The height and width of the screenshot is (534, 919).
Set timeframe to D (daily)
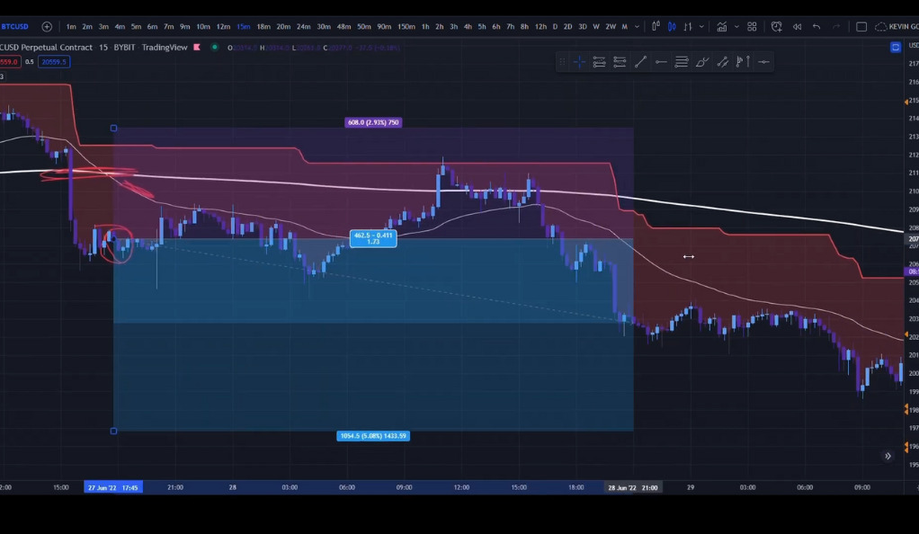coord(555,26)
